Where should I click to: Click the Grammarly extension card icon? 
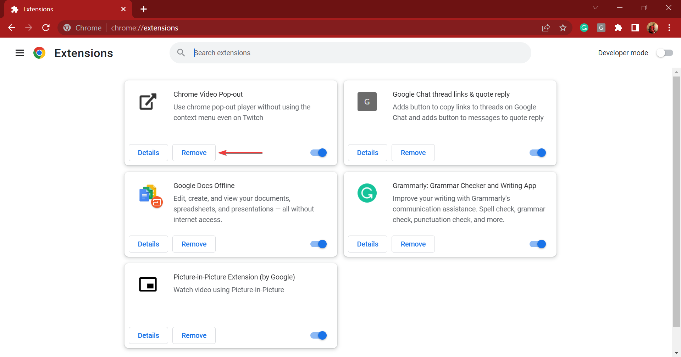click(x=367, y=193)
